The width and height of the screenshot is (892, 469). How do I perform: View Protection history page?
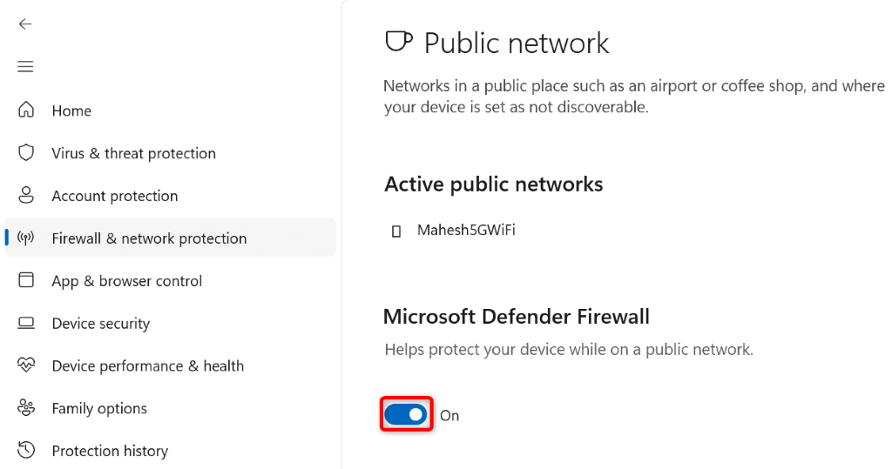pyautogui.click(x=110, y=451)
